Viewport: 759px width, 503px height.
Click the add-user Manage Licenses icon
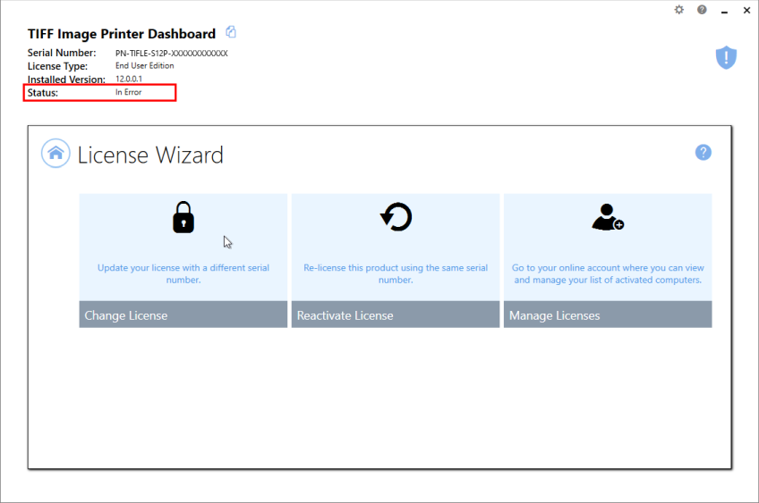608,217
